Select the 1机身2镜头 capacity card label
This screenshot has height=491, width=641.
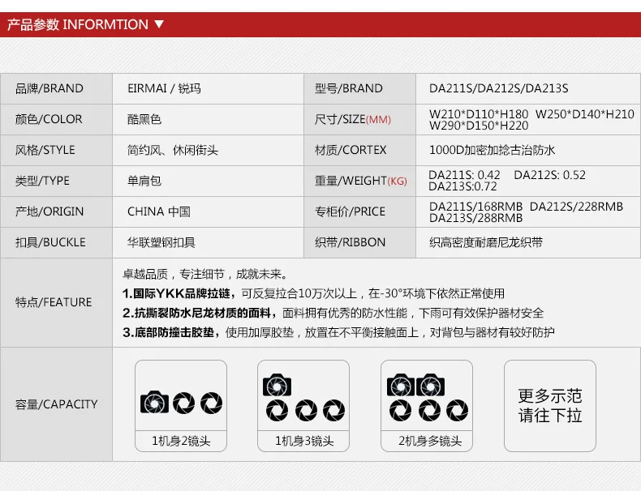(x=181, y=441)
